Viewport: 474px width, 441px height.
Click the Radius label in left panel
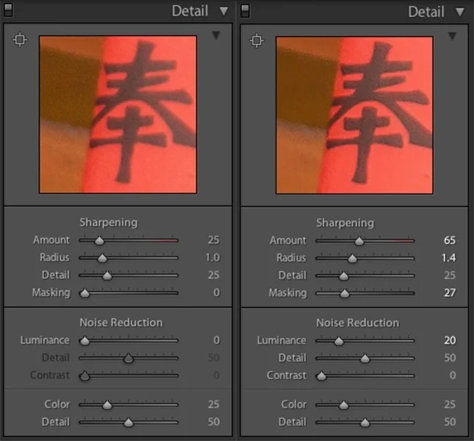pyautogui.click(x=54, y=258)
